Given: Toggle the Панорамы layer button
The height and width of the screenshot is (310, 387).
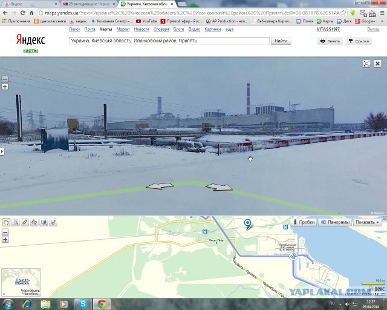Looking at the screenshot, I should click(x=335, y=222).
